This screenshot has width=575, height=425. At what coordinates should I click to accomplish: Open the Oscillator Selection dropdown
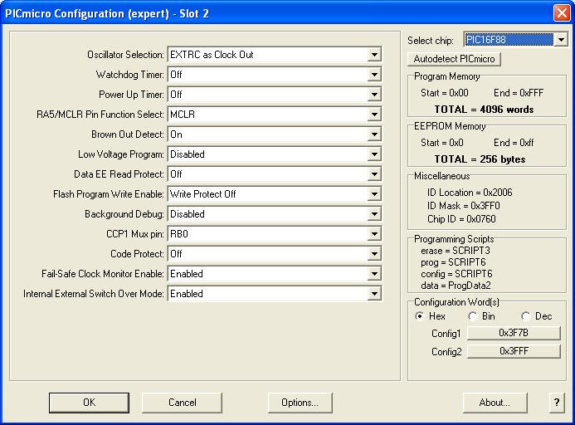[x=374, y=55]
